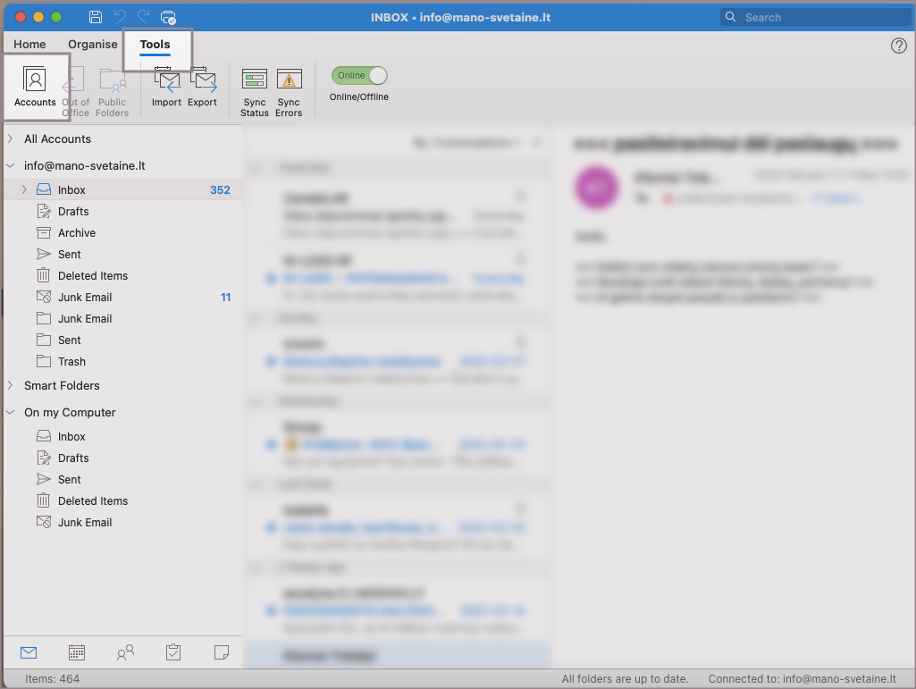Open Sync Errors window
Viewport: 916px width, 689px height.
(289, 82)
